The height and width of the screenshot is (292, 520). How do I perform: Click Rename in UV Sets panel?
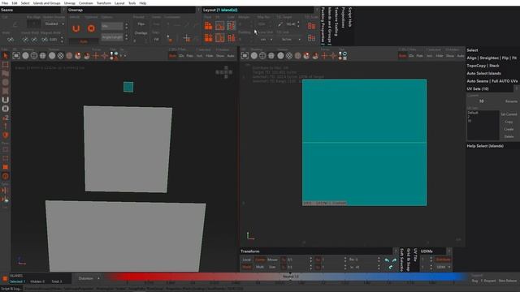(x=511, y=101)
